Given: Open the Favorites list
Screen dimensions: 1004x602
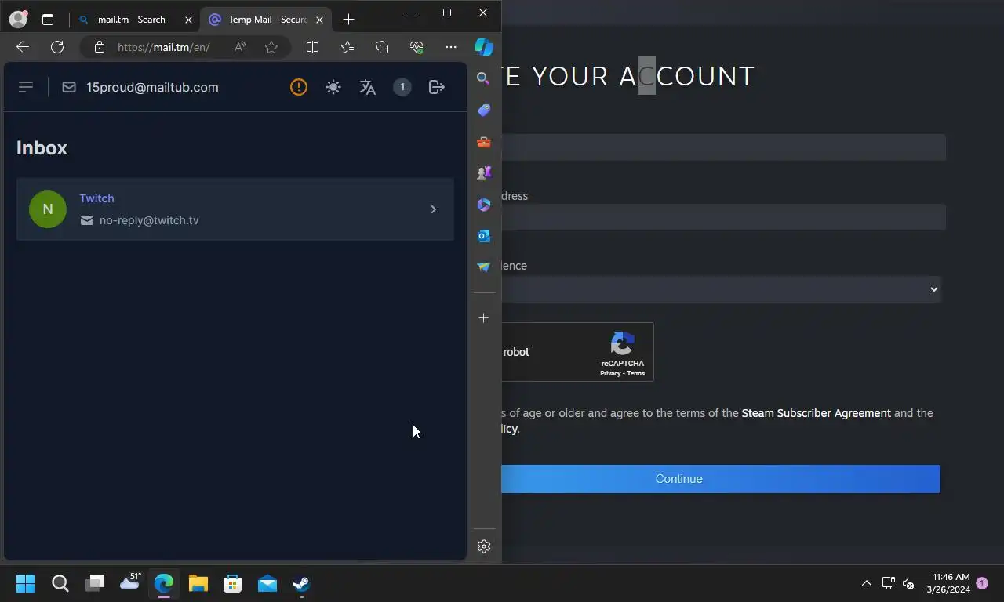Looking at the screenshot, I should [x=347, y=47].
